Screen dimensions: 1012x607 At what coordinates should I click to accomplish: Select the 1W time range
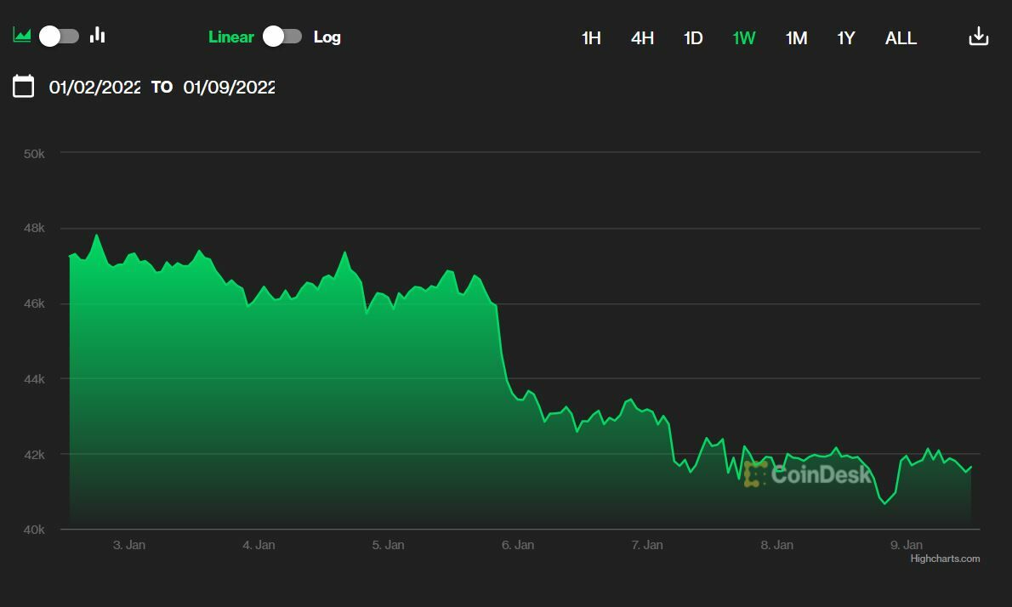pos(744,38)
